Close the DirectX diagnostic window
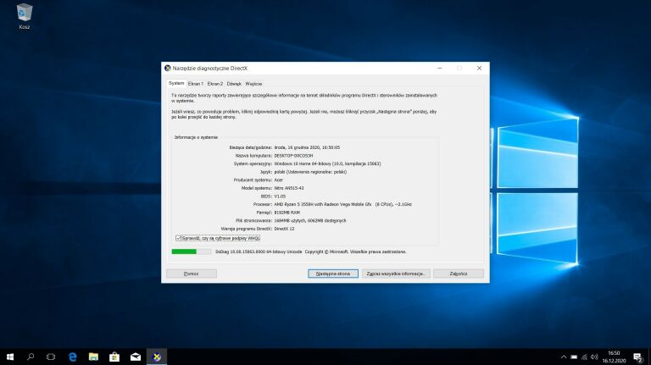Screen dimensions: 651x365 [x=479, y=68]
